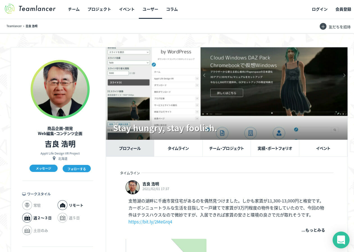Switch to the チーム・プロジェクト tab
The height and width of the screenshot is (252, 354).
click(227, 148)
